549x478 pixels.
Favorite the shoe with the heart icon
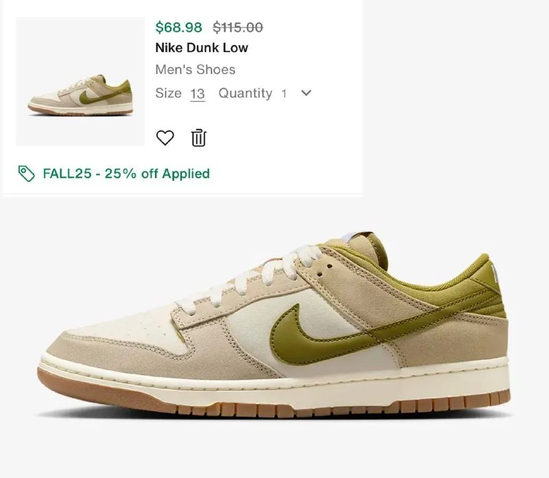(165, 138)
